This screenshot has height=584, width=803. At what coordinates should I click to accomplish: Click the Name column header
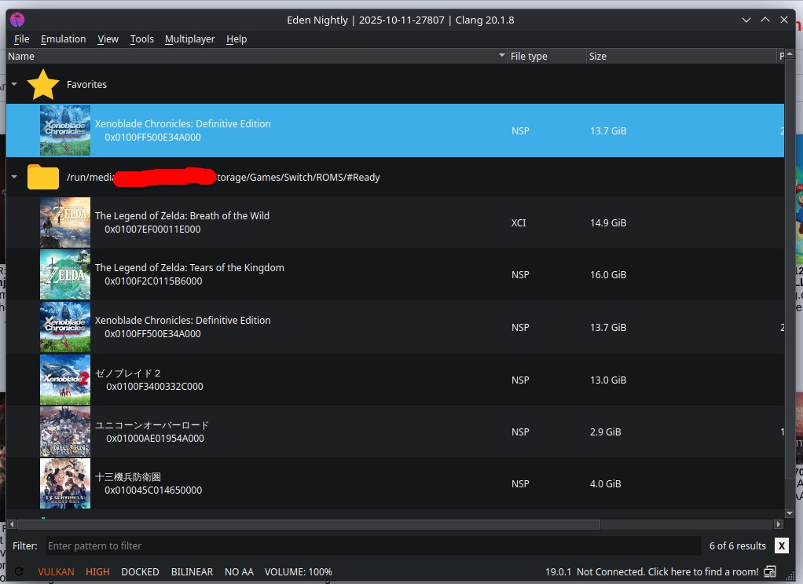pos(256,57)
